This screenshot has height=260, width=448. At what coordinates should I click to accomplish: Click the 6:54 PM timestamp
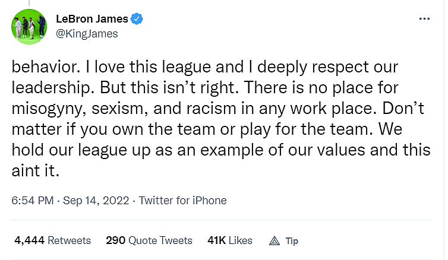tap(31, 200)
